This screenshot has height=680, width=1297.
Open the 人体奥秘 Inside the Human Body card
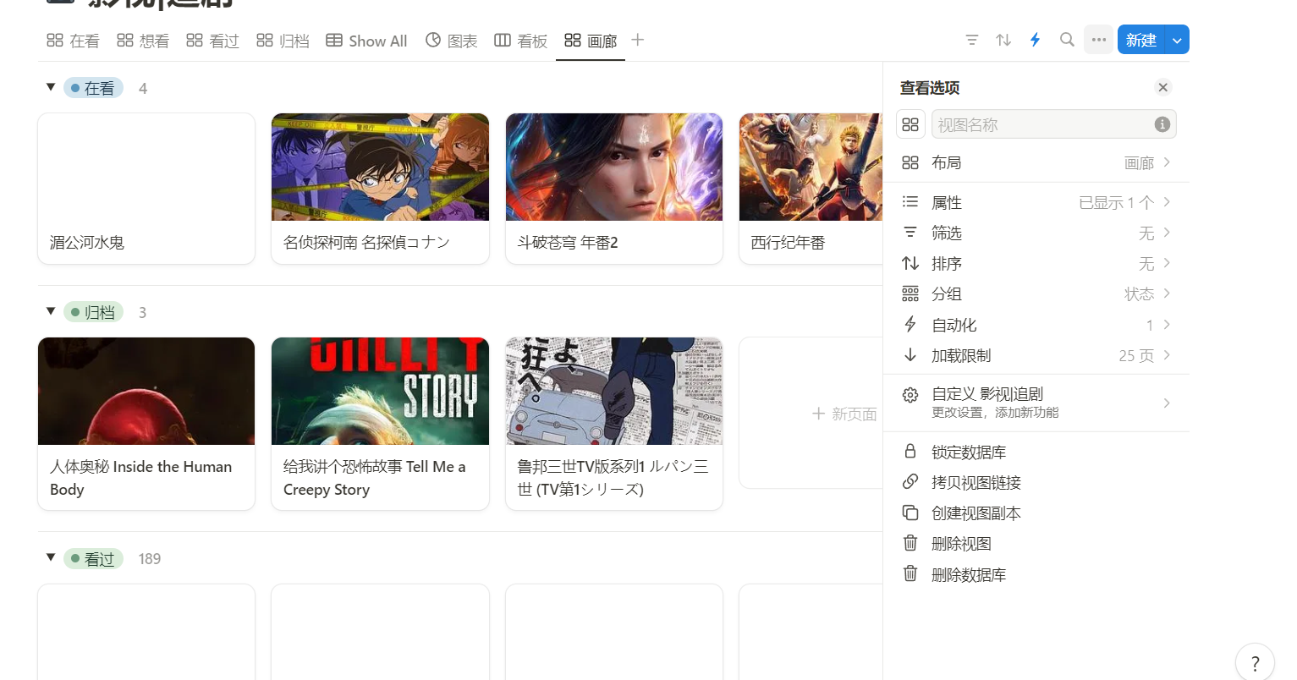tap(146, 424)
